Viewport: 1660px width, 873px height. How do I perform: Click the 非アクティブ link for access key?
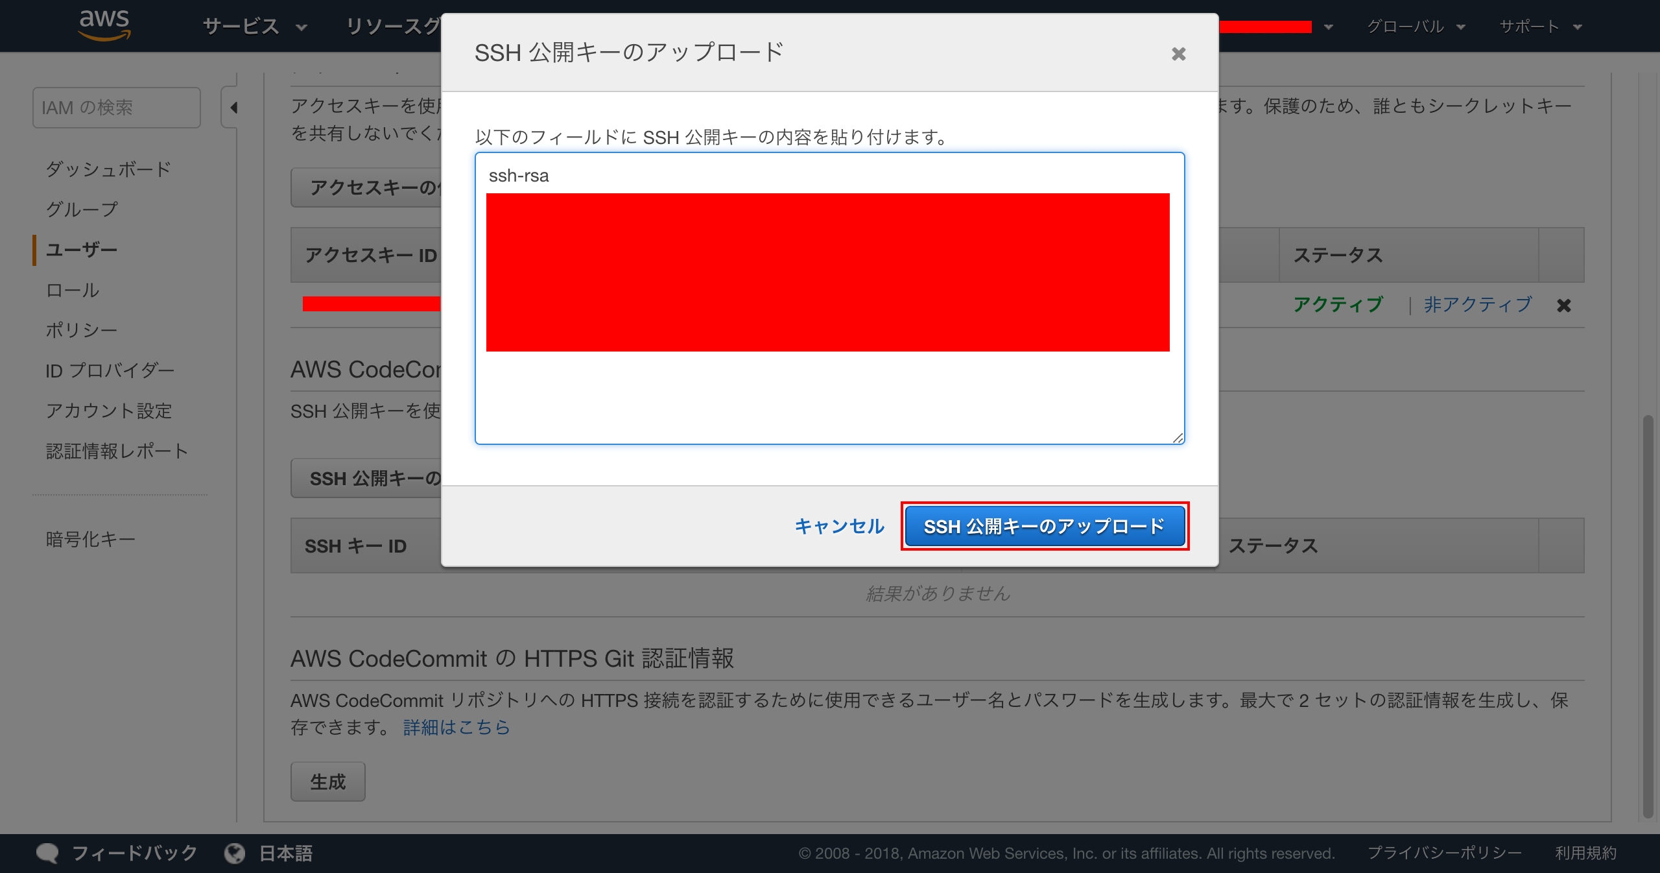tap(1478, 304)
